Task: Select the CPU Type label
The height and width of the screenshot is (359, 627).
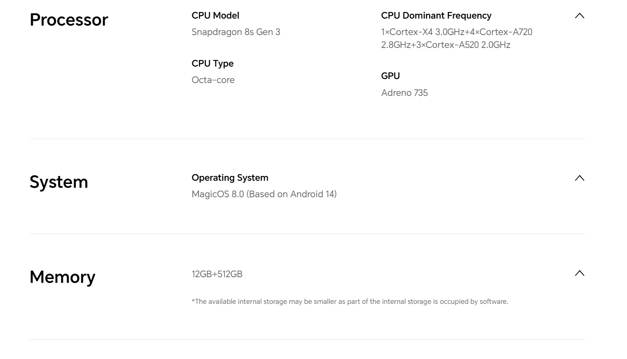Action: point(212,64)
